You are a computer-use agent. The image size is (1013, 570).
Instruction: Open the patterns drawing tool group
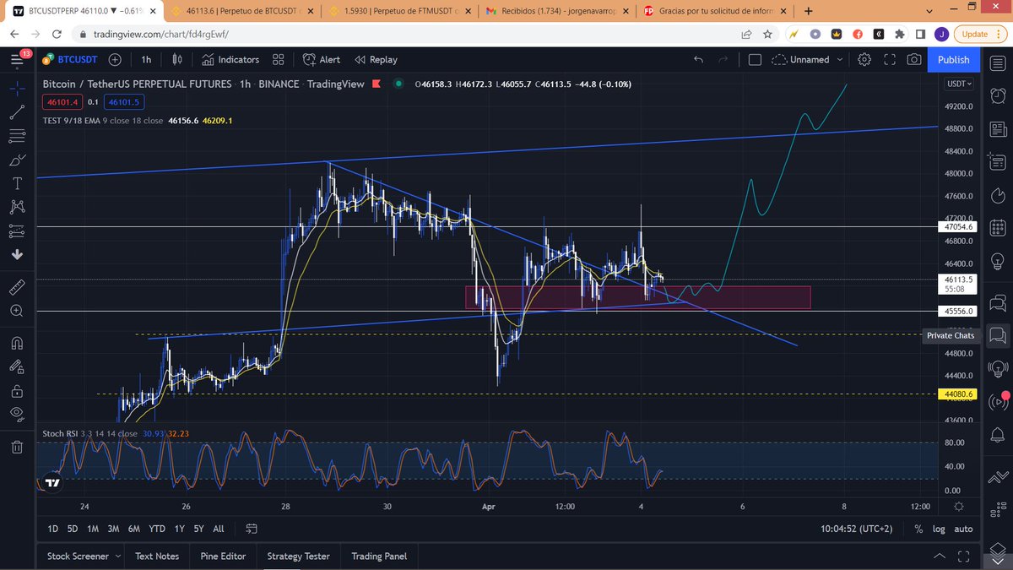(x=17, y=207)
